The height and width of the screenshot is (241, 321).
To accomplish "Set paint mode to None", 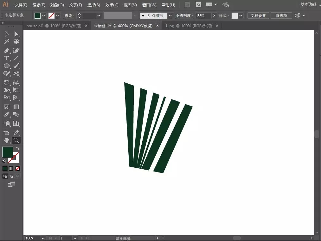I will (x=18, y=168).
